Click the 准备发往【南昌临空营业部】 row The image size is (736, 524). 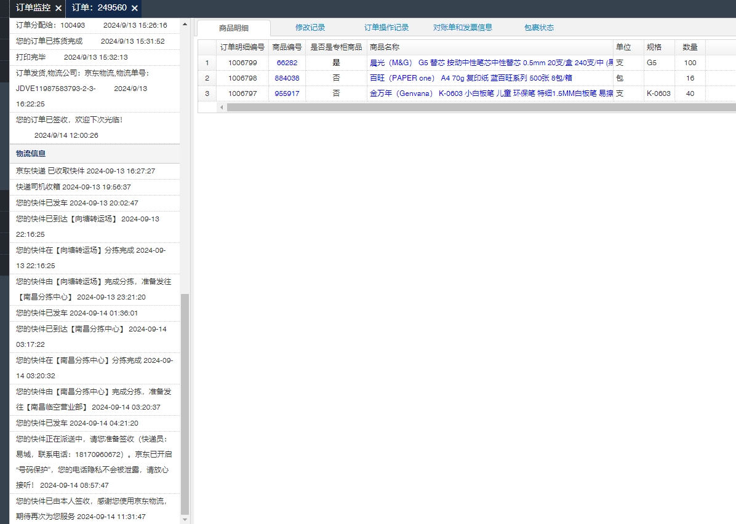point(94,400)
